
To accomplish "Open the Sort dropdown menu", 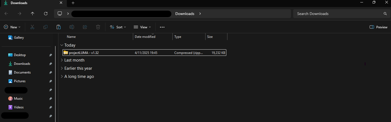I will [118, 27].
